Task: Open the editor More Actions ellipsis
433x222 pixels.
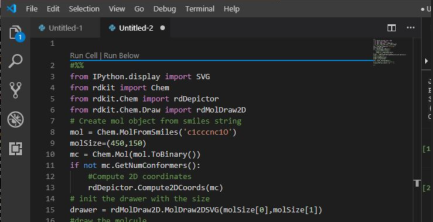Action: tap(411, 28)
